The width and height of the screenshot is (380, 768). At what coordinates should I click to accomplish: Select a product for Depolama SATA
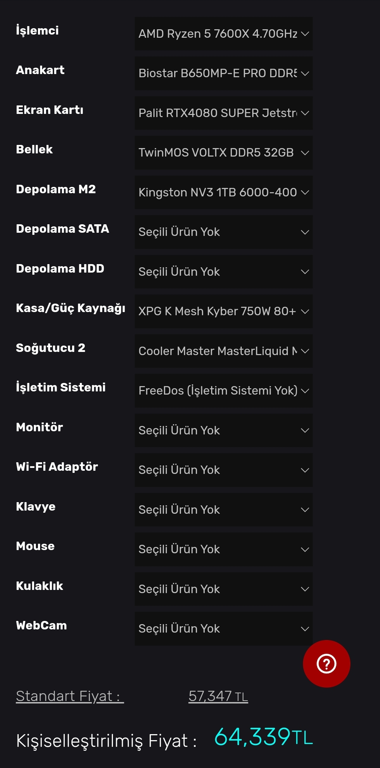tap(223, 232)
